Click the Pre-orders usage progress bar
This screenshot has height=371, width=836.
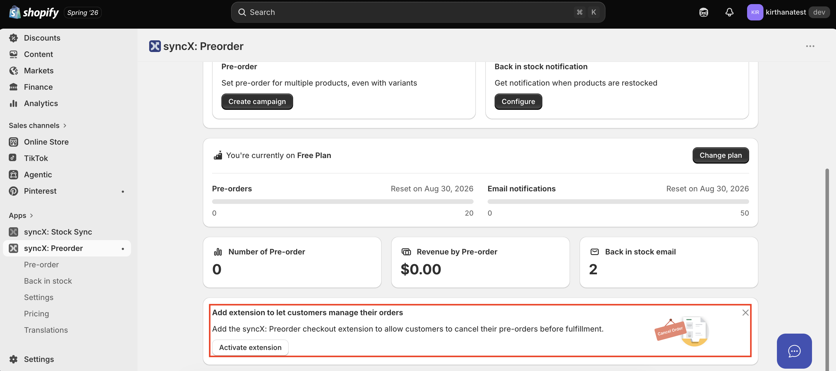tap(343, 202)
